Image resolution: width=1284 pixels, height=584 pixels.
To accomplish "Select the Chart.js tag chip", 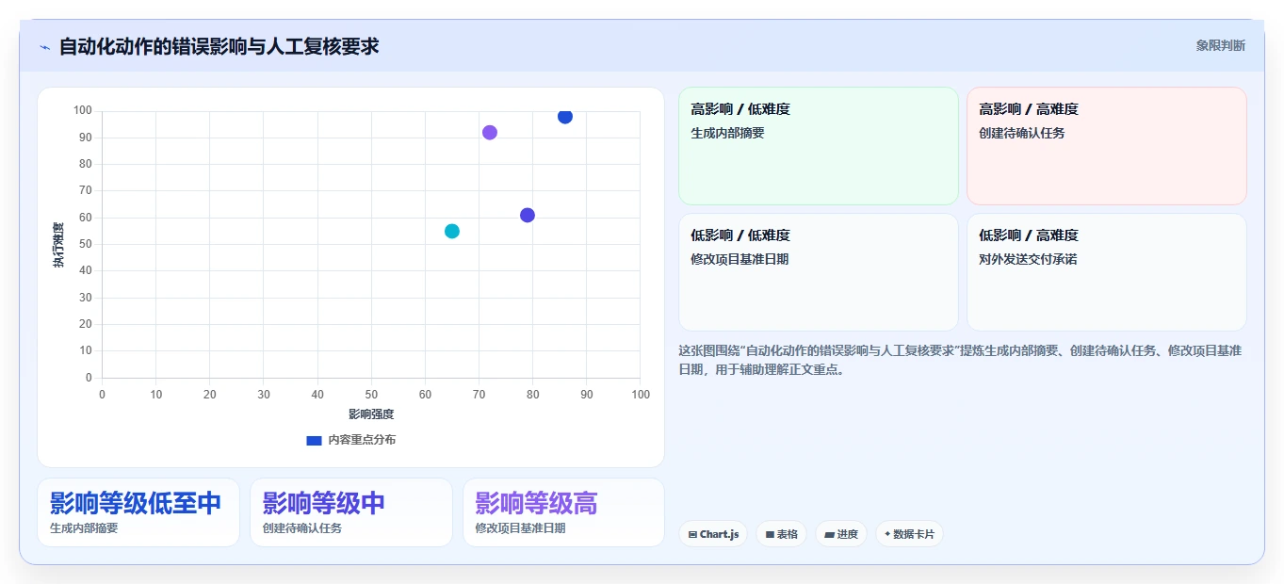I will pyautogui.click(x=713, y=534).
